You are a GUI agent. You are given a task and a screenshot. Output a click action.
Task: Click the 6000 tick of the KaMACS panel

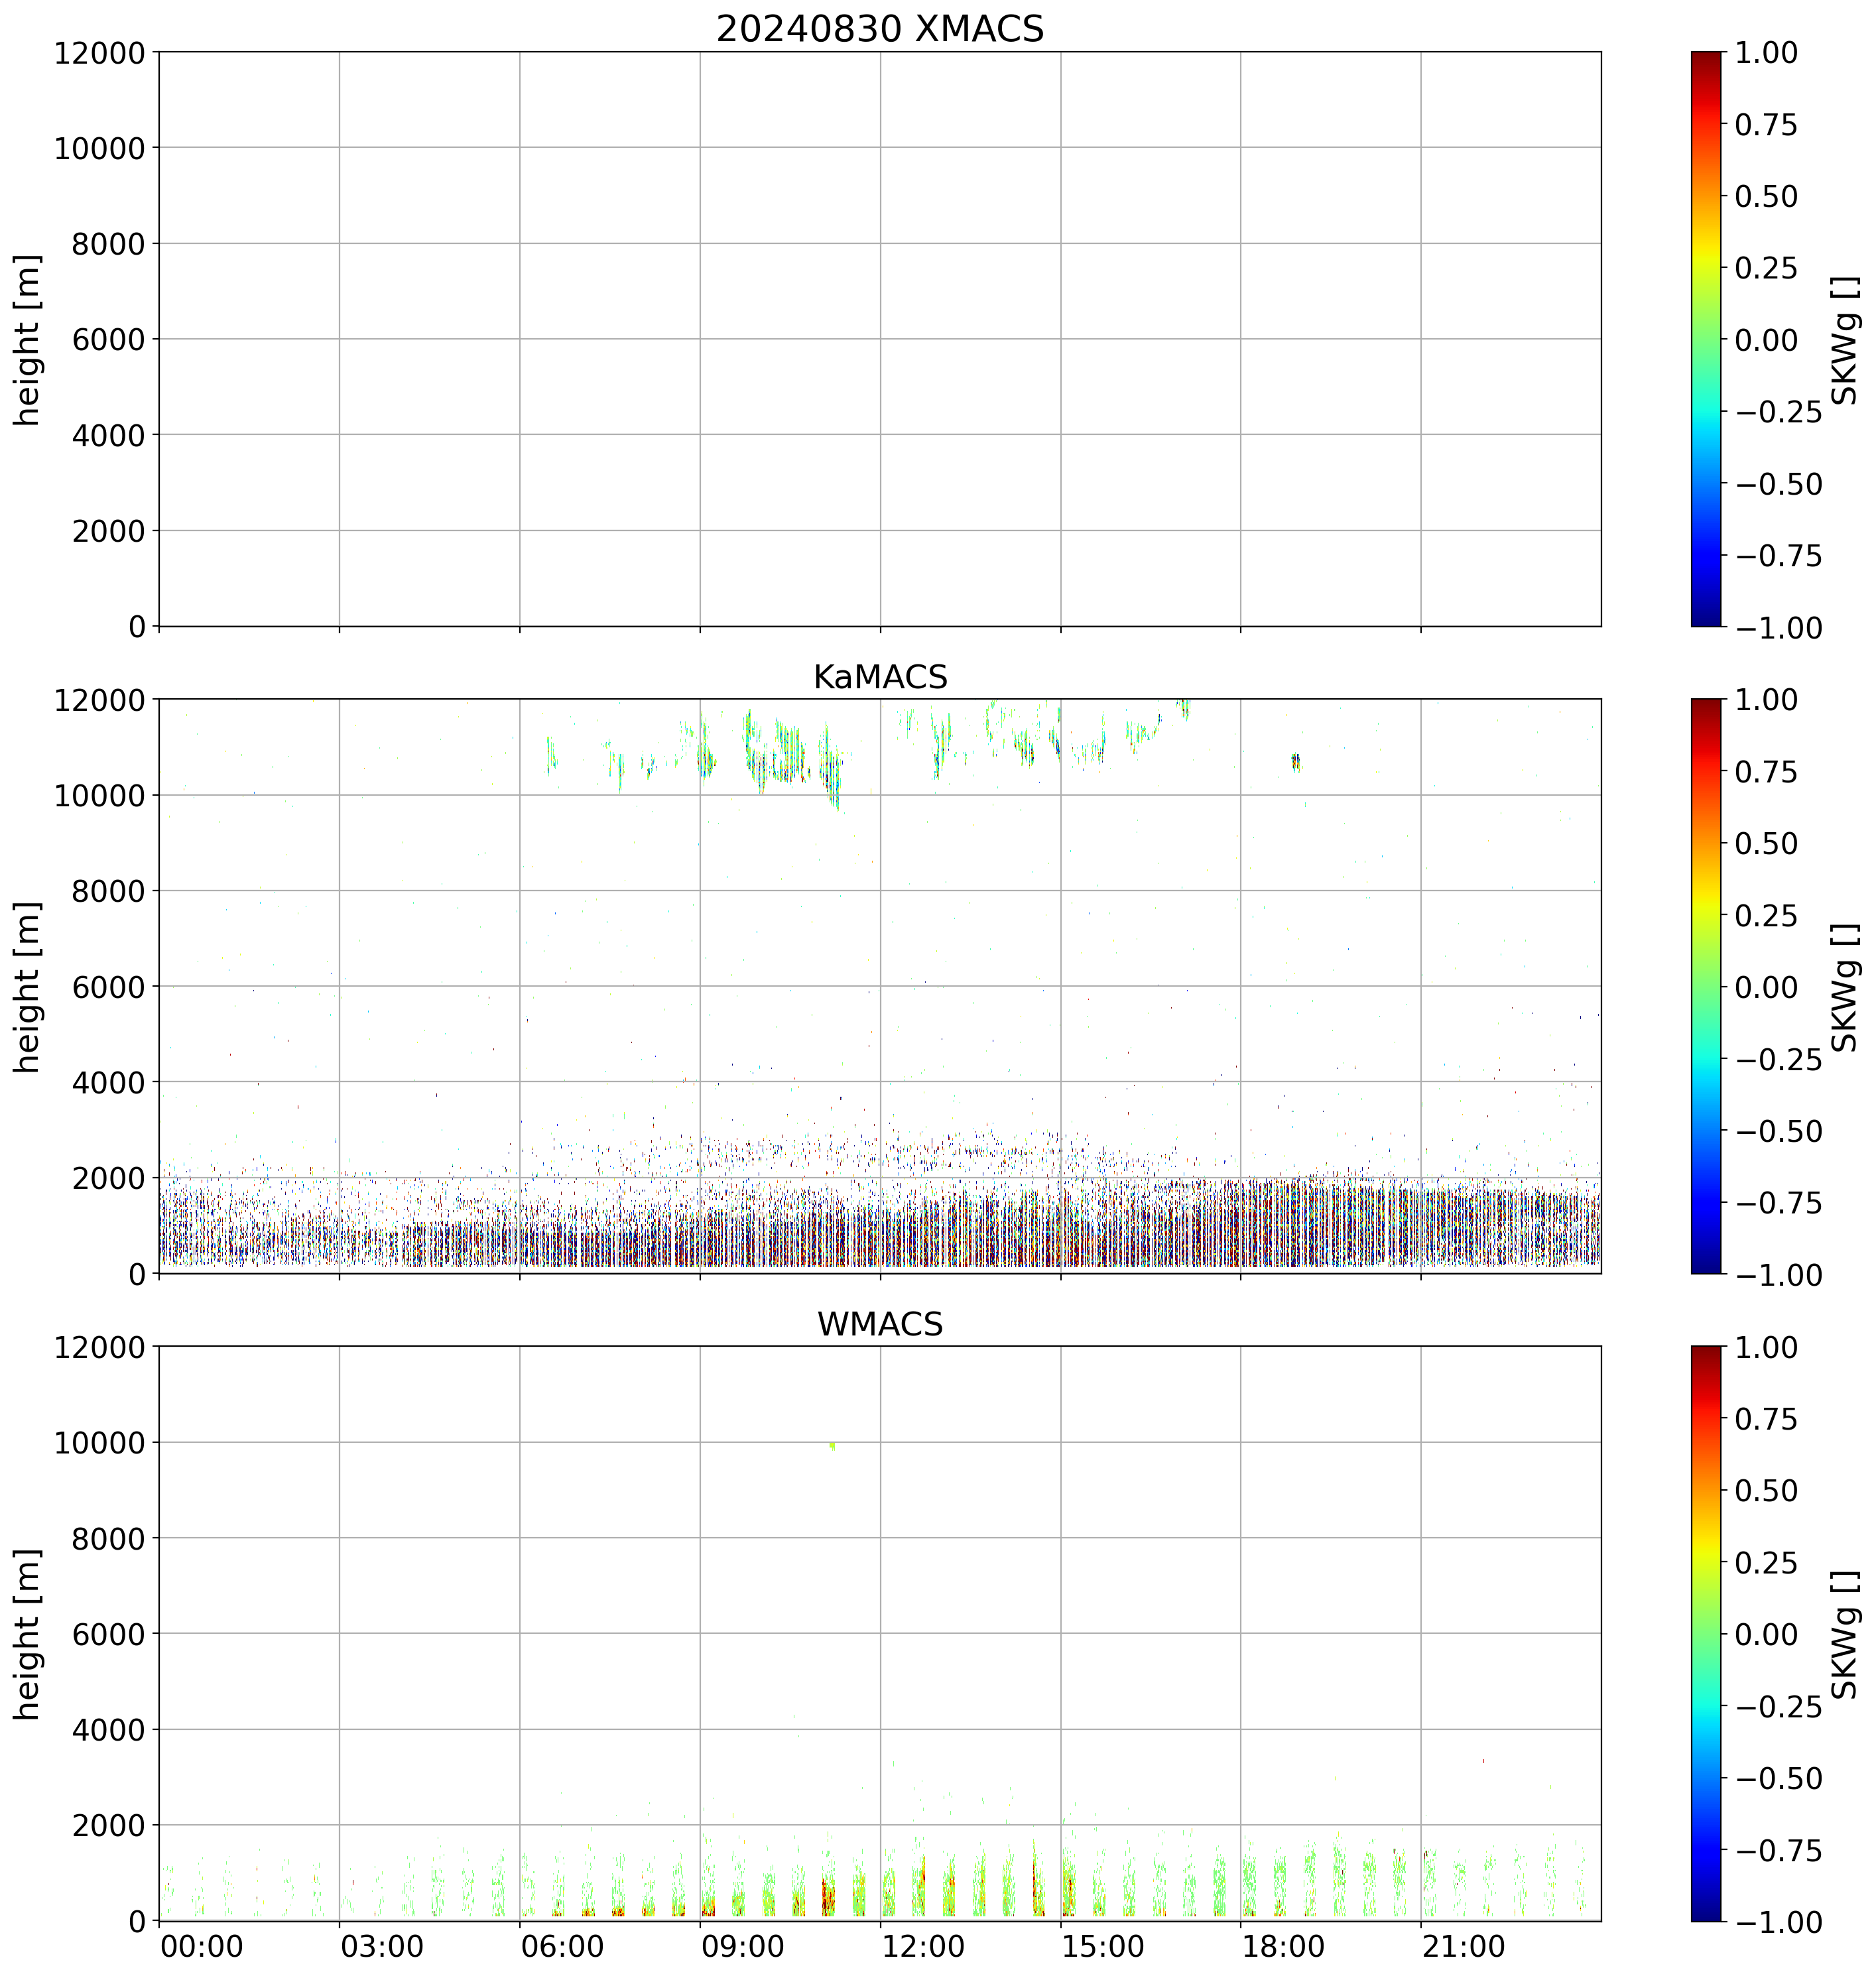click(109, 987)
